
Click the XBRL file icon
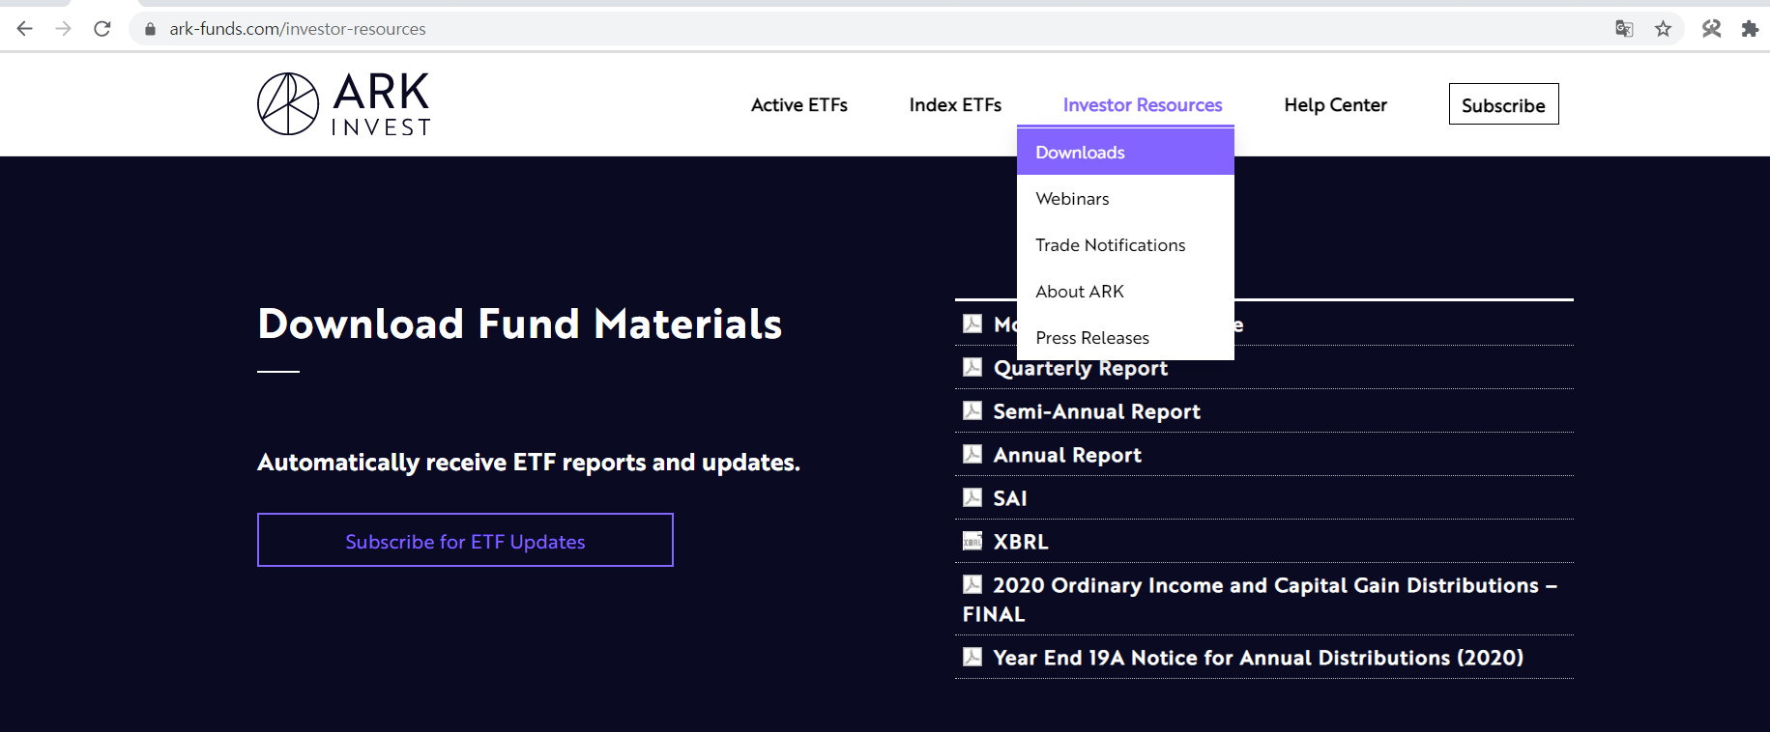click(972, 541)
